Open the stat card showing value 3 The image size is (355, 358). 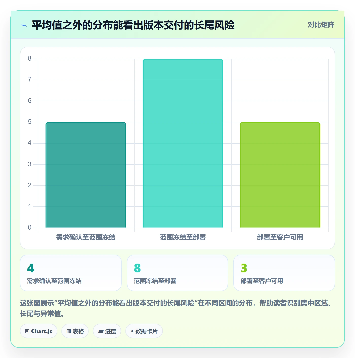[284, 273]
